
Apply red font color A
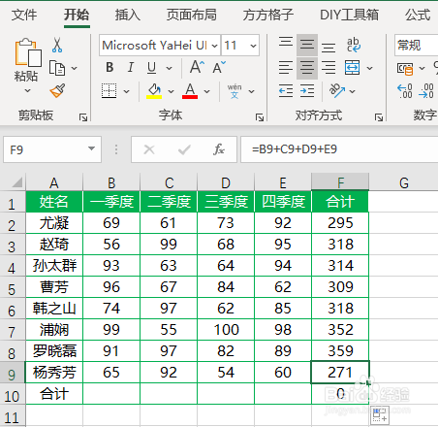tap(190, 91)
